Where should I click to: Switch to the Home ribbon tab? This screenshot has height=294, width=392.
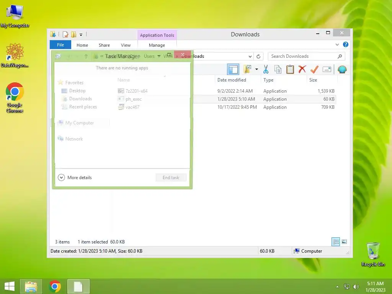[x=82, y=45]
